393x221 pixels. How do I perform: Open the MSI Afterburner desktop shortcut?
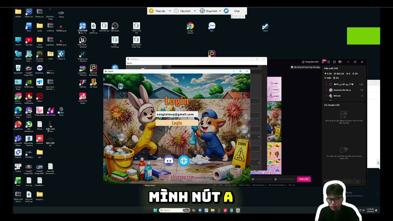pos(29,126)
